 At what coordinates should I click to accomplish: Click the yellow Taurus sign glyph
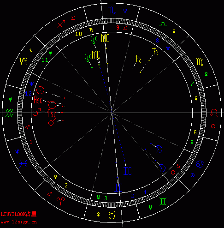coord(112,215)
